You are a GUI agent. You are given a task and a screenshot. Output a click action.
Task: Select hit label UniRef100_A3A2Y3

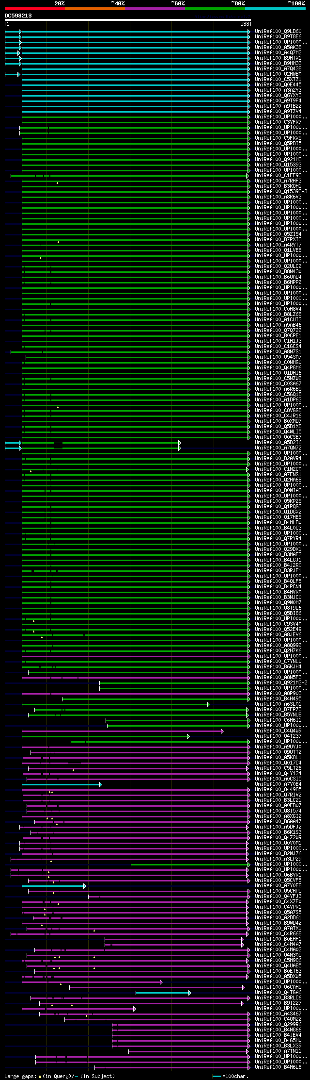pyautogui.click(x=278, y=90)
